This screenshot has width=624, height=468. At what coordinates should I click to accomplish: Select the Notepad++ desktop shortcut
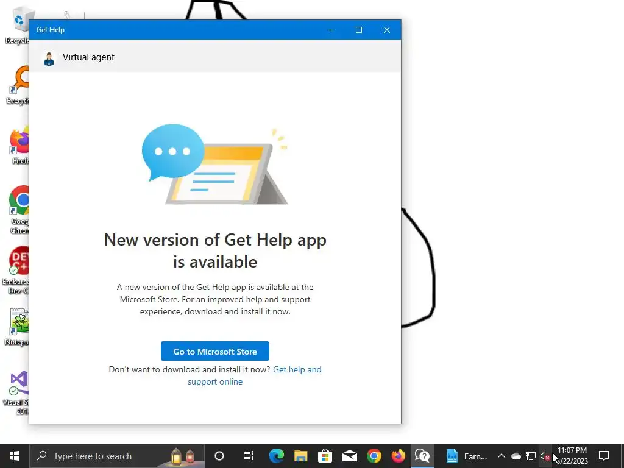18,327
